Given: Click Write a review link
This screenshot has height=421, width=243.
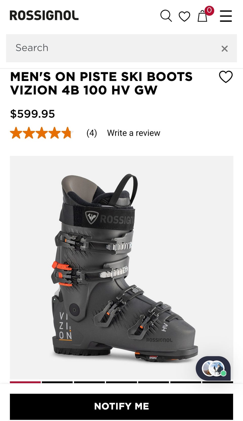Looking at the screenshot, I should (x=133, y=133).
